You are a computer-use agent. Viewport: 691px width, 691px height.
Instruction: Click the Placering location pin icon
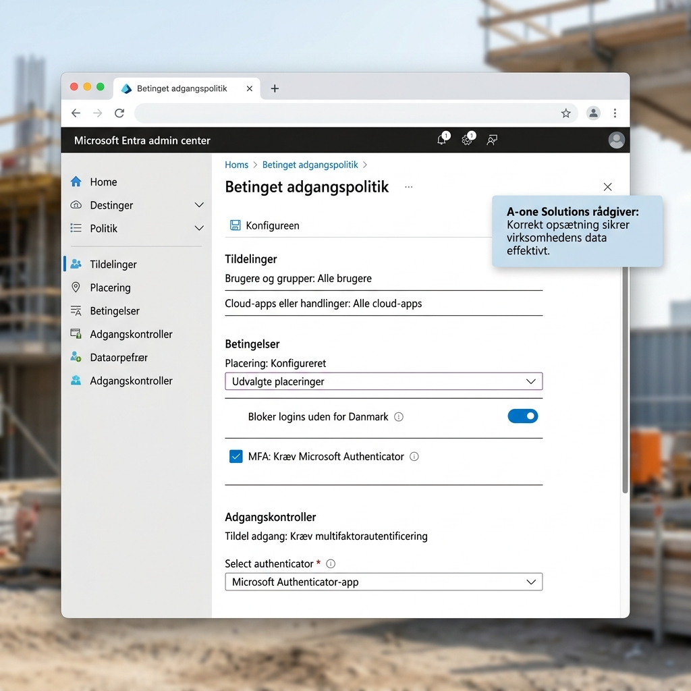point(76,287)
